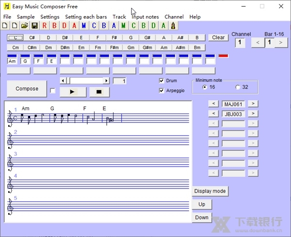The width and height of the screenshot is (291, 237).
Task: Click the G bar chord slot
Action: [25, 61]
